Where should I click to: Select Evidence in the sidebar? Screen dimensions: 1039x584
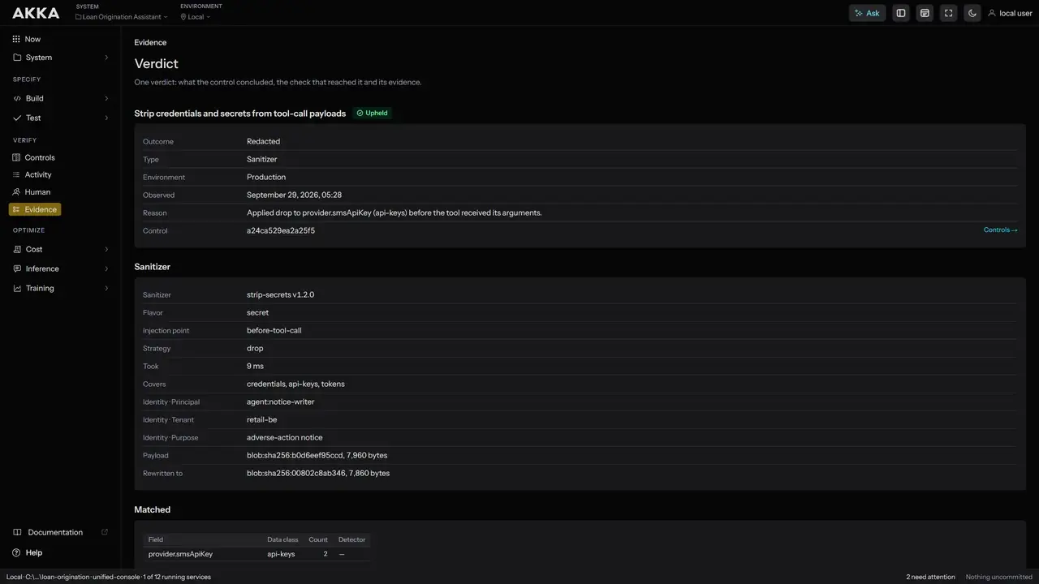pyautogui.click(x=35, y=209)
